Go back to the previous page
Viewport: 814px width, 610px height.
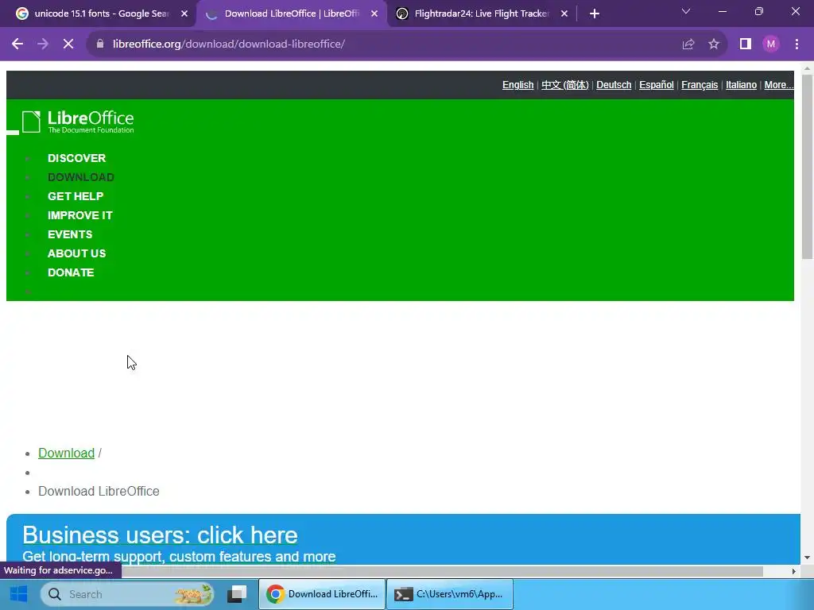point(17,44)
